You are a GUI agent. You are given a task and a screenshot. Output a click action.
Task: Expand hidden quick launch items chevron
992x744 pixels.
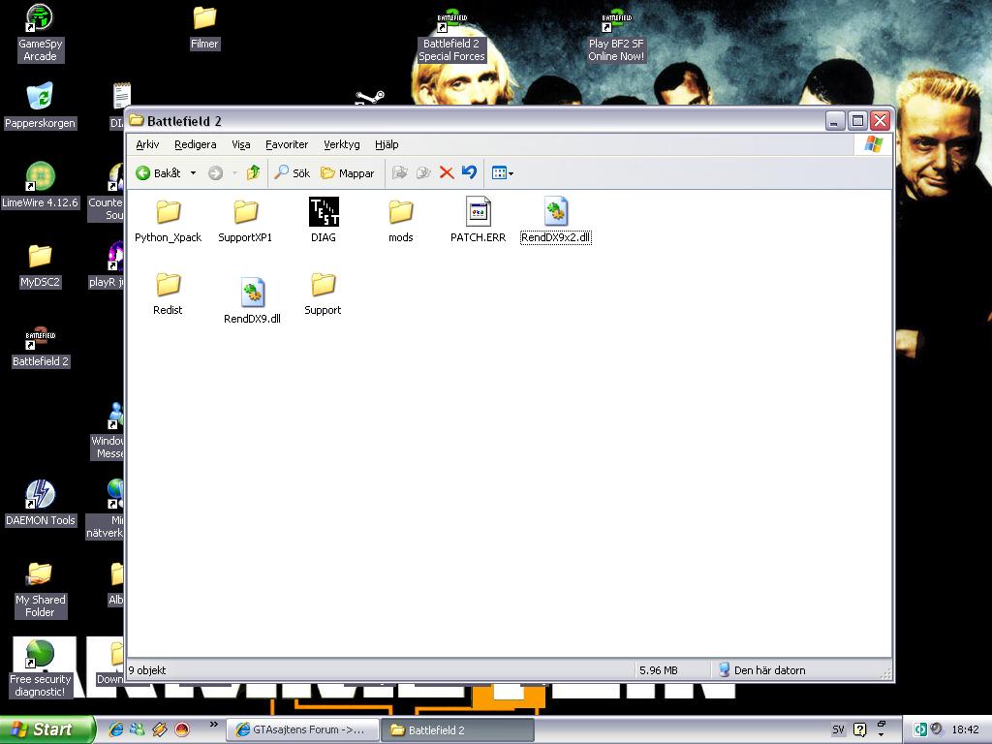tap(213, 725)
